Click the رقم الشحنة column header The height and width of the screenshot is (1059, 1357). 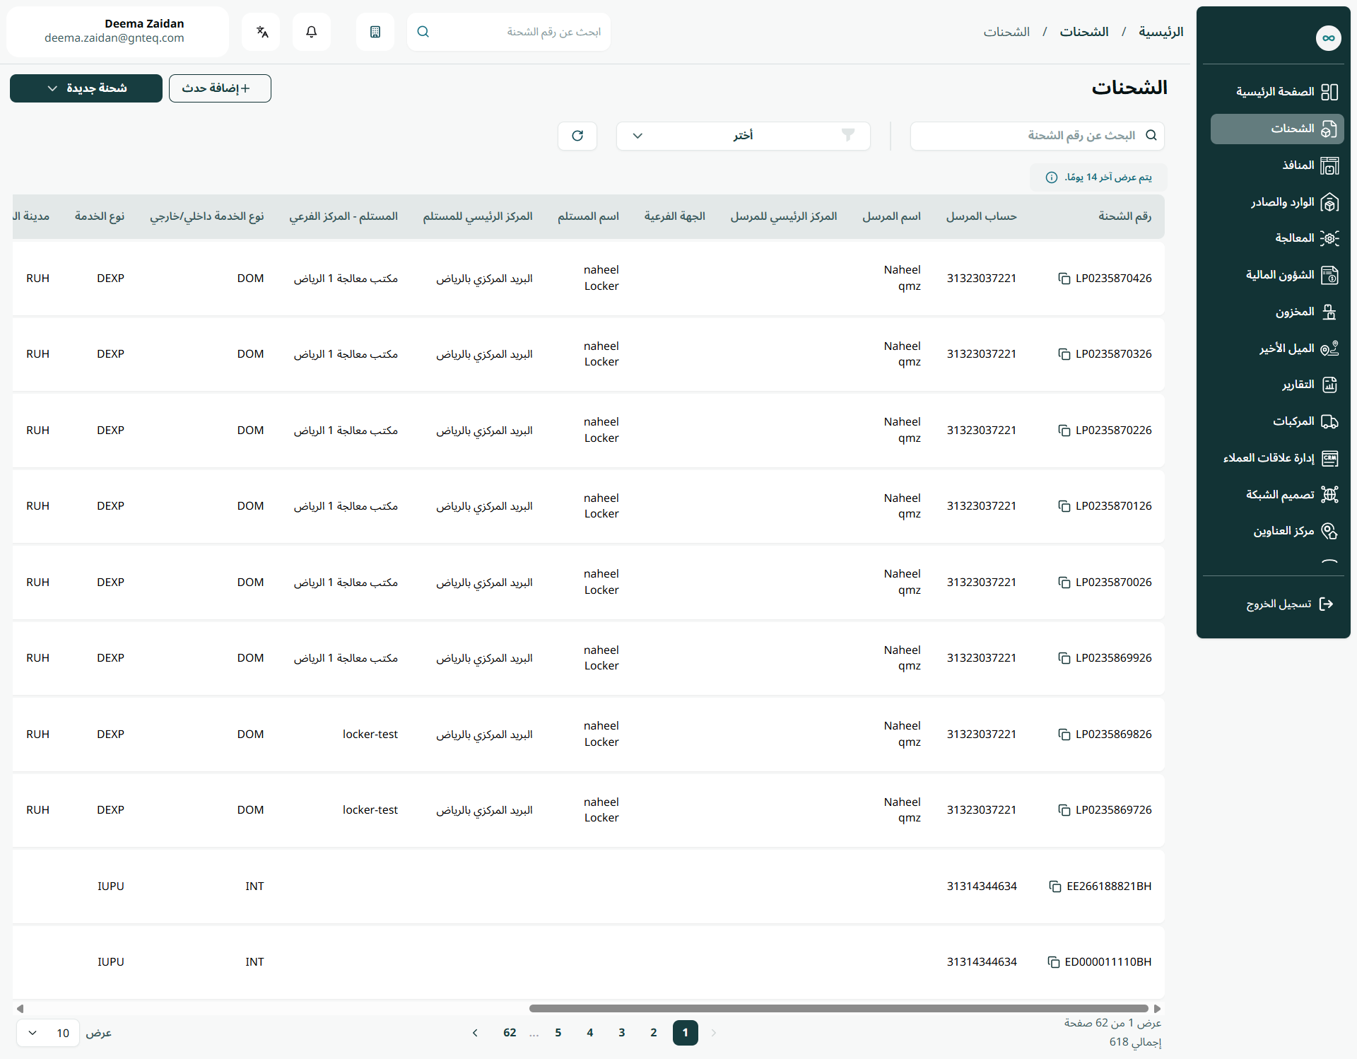(x=1124, y=216)
